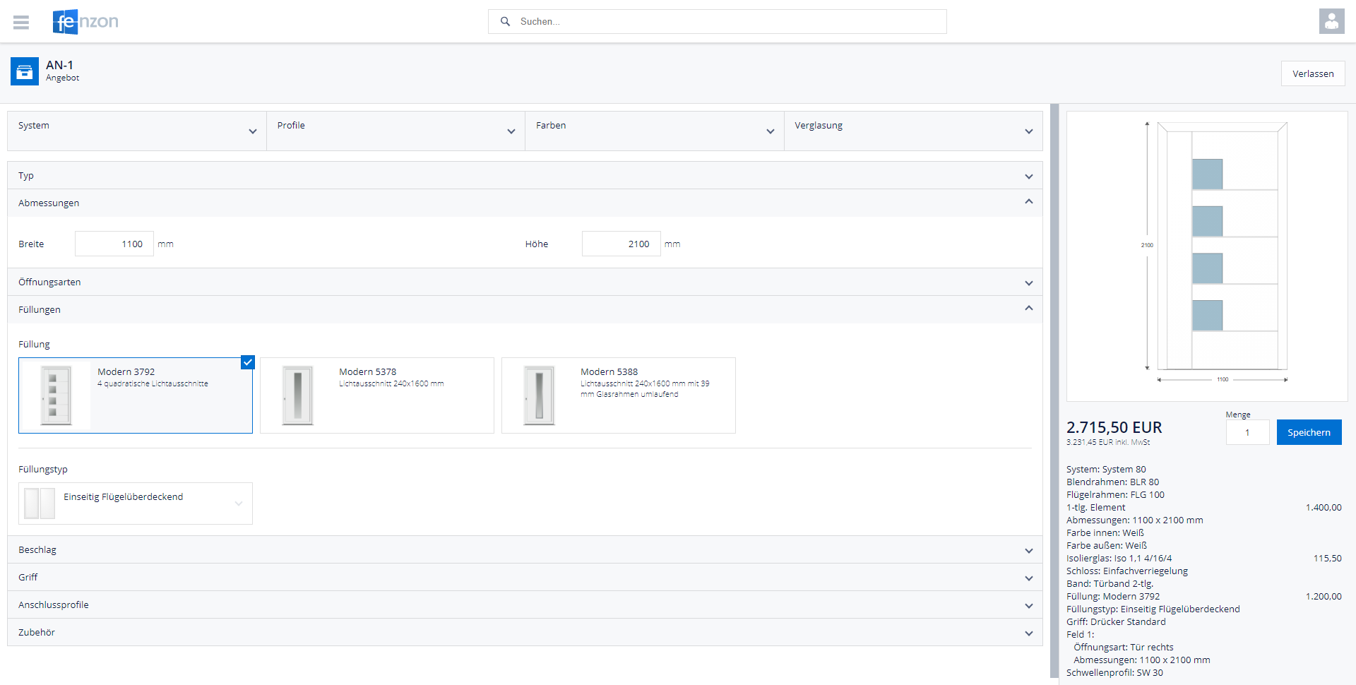Expand the System dropdown
The image size is (1356, 685).
click(x=136, y=131)
